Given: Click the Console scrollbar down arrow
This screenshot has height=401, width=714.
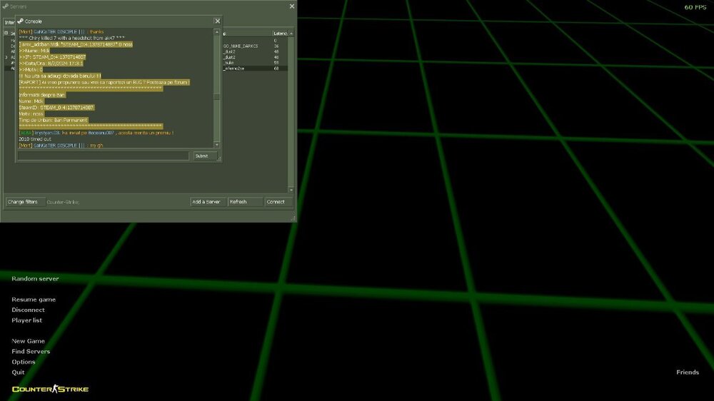Looking at the screenshot, I should [x=217, y=146].
